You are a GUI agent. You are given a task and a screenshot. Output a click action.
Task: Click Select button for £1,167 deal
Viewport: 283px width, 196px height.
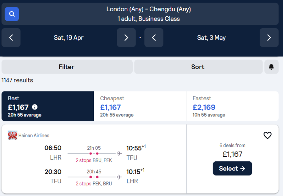(x=232, y=168)
